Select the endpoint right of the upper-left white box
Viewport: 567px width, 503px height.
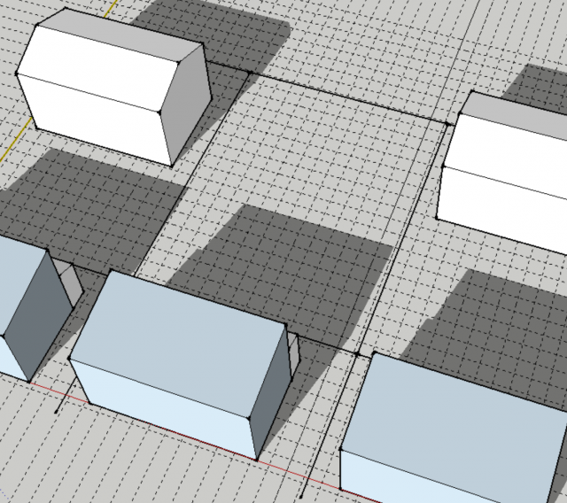[x=249, y=72]
